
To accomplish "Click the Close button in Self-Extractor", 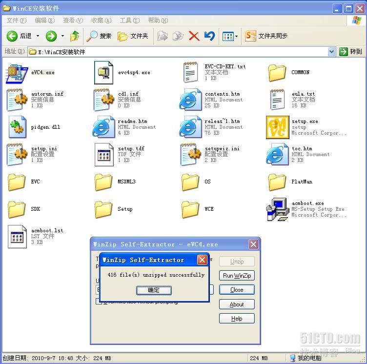I will [x=237, y=290].
